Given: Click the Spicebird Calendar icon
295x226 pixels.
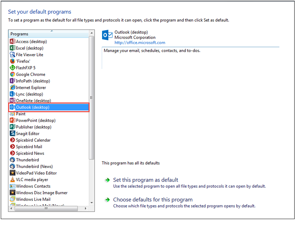Looking at the screenshot, I should tap(12, 140).
